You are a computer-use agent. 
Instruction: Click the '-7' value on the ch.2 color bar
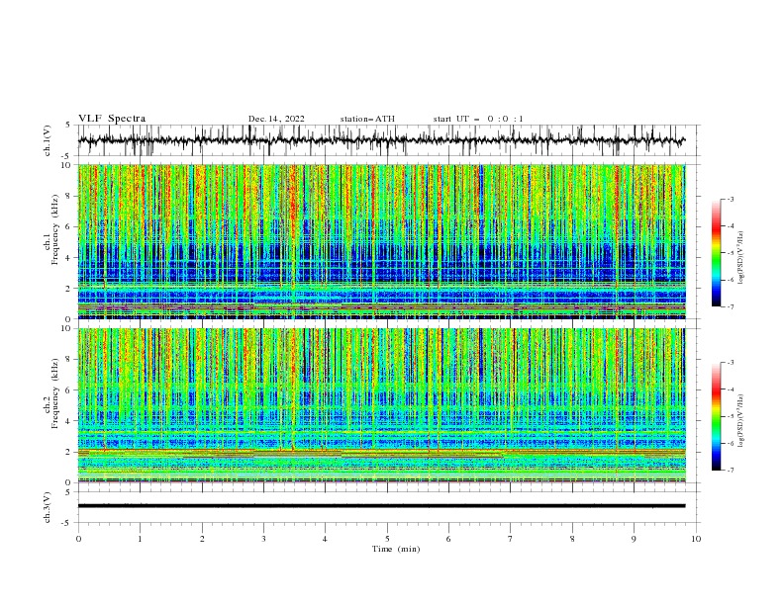(730, 470)
